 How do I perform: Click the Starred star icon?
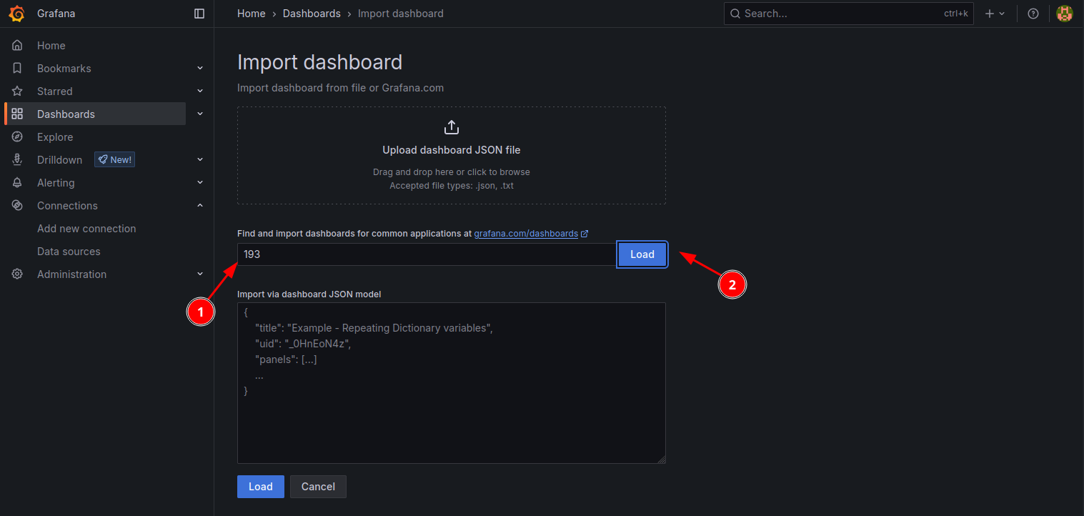coord(17,91)
